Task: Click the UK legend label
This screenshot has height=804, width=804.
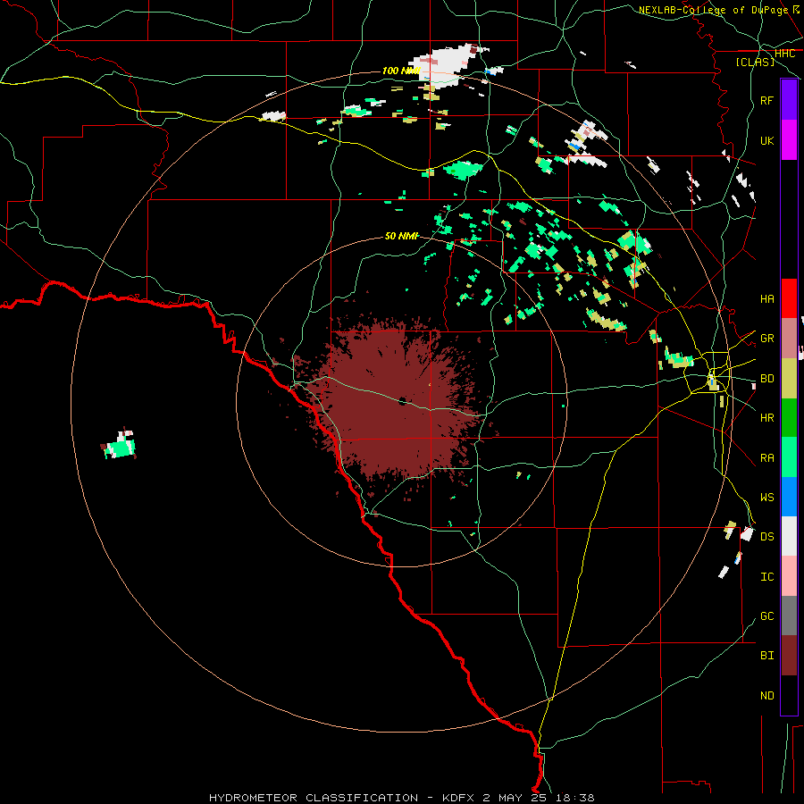Action: click(x=766, y=140)
